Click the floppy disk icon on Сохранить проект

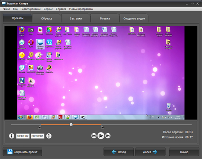10,152
